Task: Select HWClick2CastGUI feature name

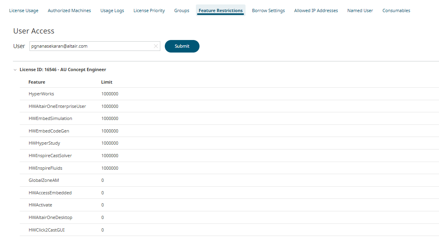Action: (46, 230)
